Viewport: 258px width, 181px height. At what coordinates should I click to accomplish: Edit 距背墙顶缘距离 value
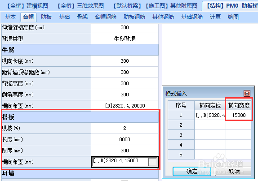click(x=125, y=72)
